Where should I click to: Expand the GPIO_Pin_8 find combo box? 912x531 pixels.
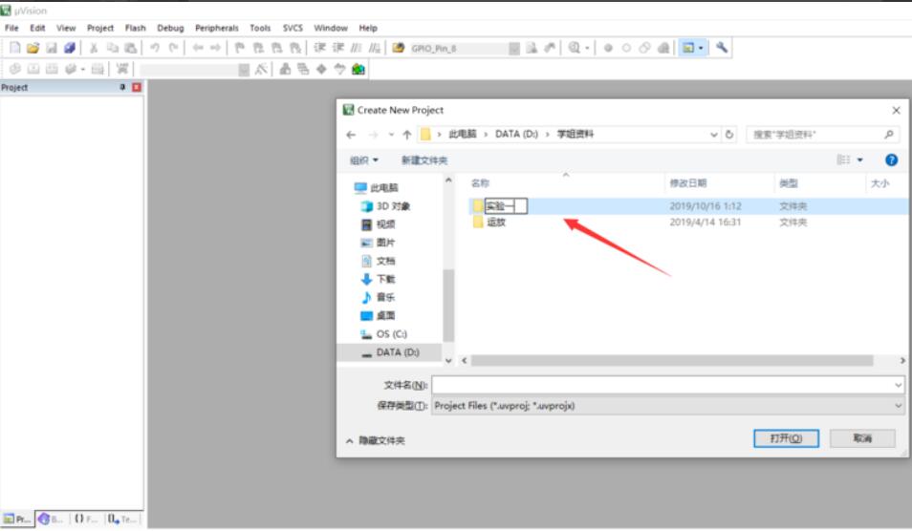(x=514, y=48)
